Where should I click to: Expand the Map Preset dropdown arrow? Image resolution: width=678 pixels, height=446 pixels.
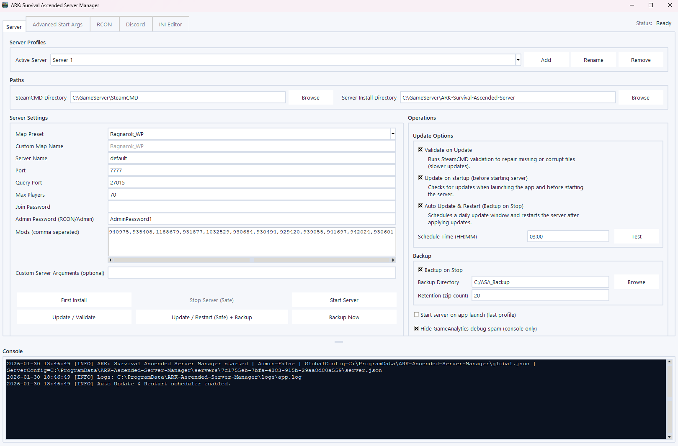pyautogui.click(x=393, y=134)
